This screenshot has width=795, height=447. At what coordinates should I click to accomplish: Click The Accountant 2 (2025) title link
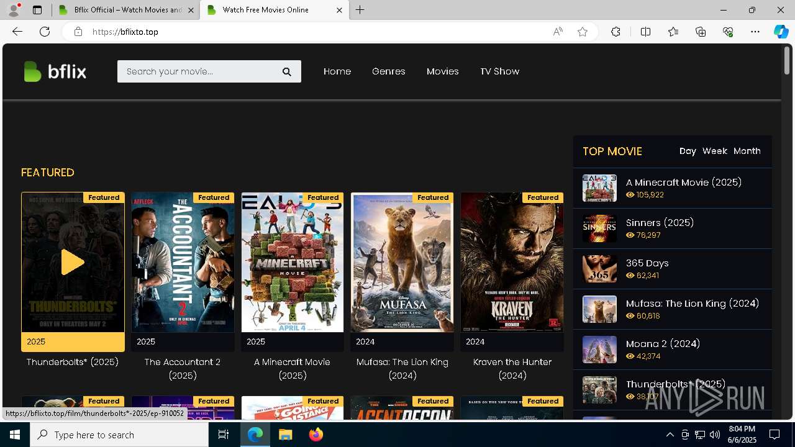tap(183, 369)
